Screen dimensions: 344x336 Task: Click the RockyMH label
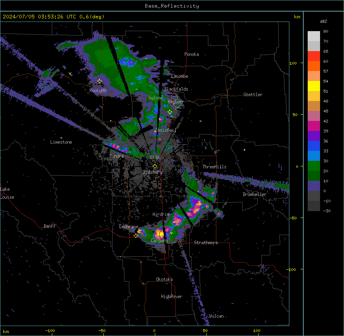(x=98, y=90)
